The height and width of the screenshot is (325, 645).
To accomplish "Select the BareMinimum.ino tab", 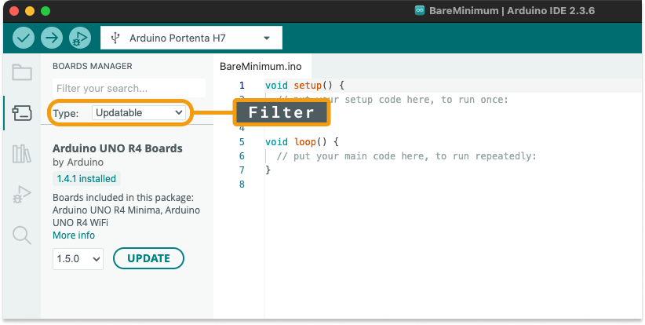I will pos(261,66).
